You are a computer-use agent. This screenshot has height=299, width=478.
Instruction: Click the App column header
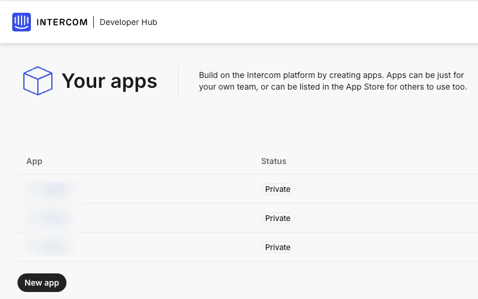34,161
